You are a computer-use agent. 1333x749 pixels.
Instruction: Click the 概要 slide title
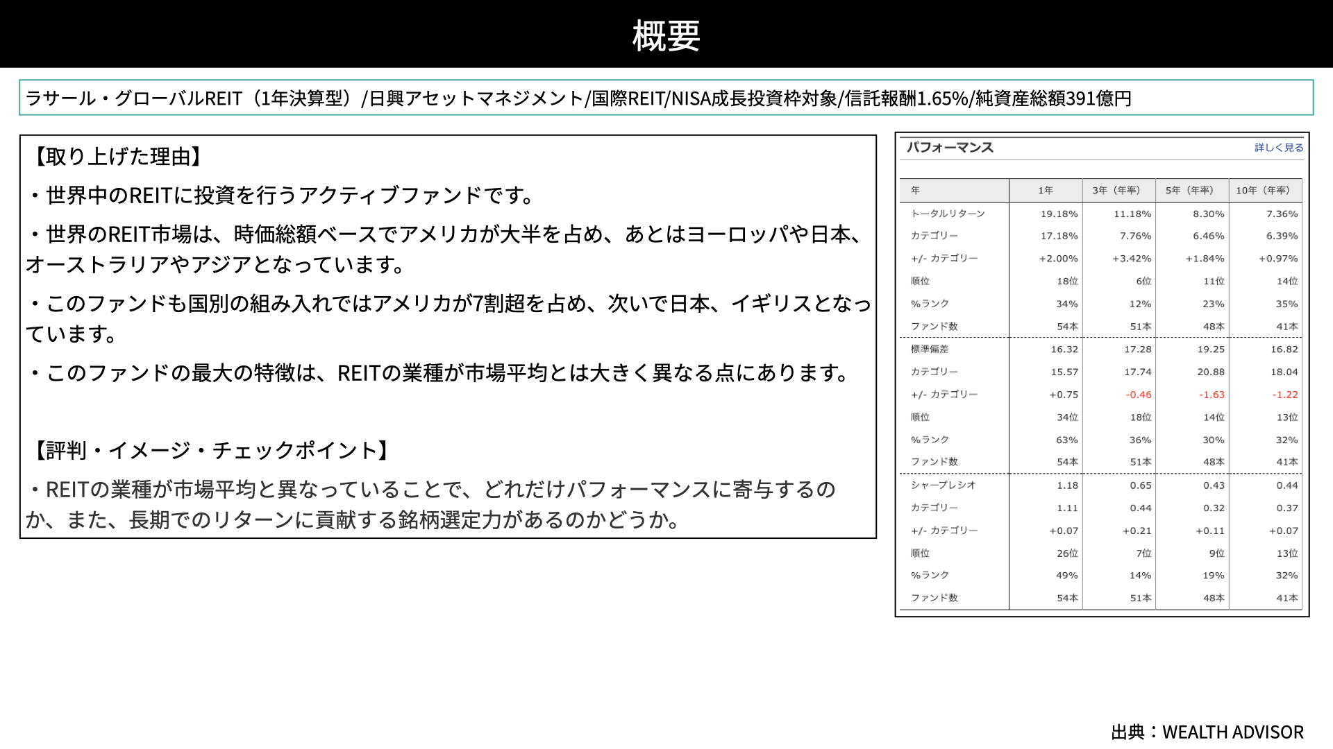(x=666, y=35)
